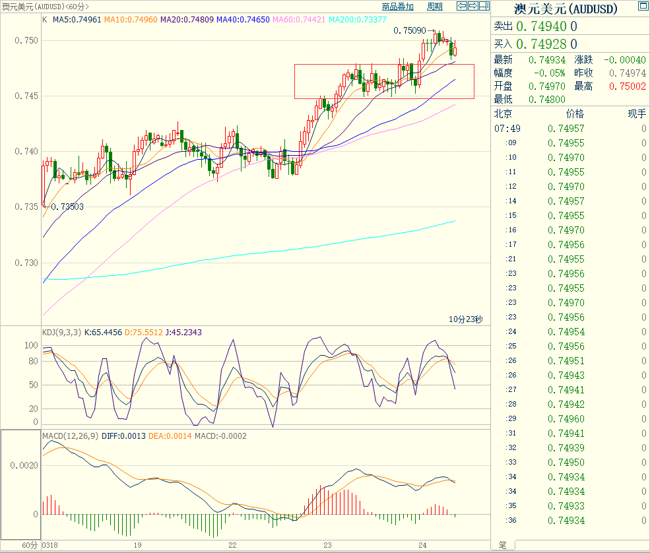Select the MACD(12,26,9) indicator label
The image size is (650, 553).
pos(71,436)
